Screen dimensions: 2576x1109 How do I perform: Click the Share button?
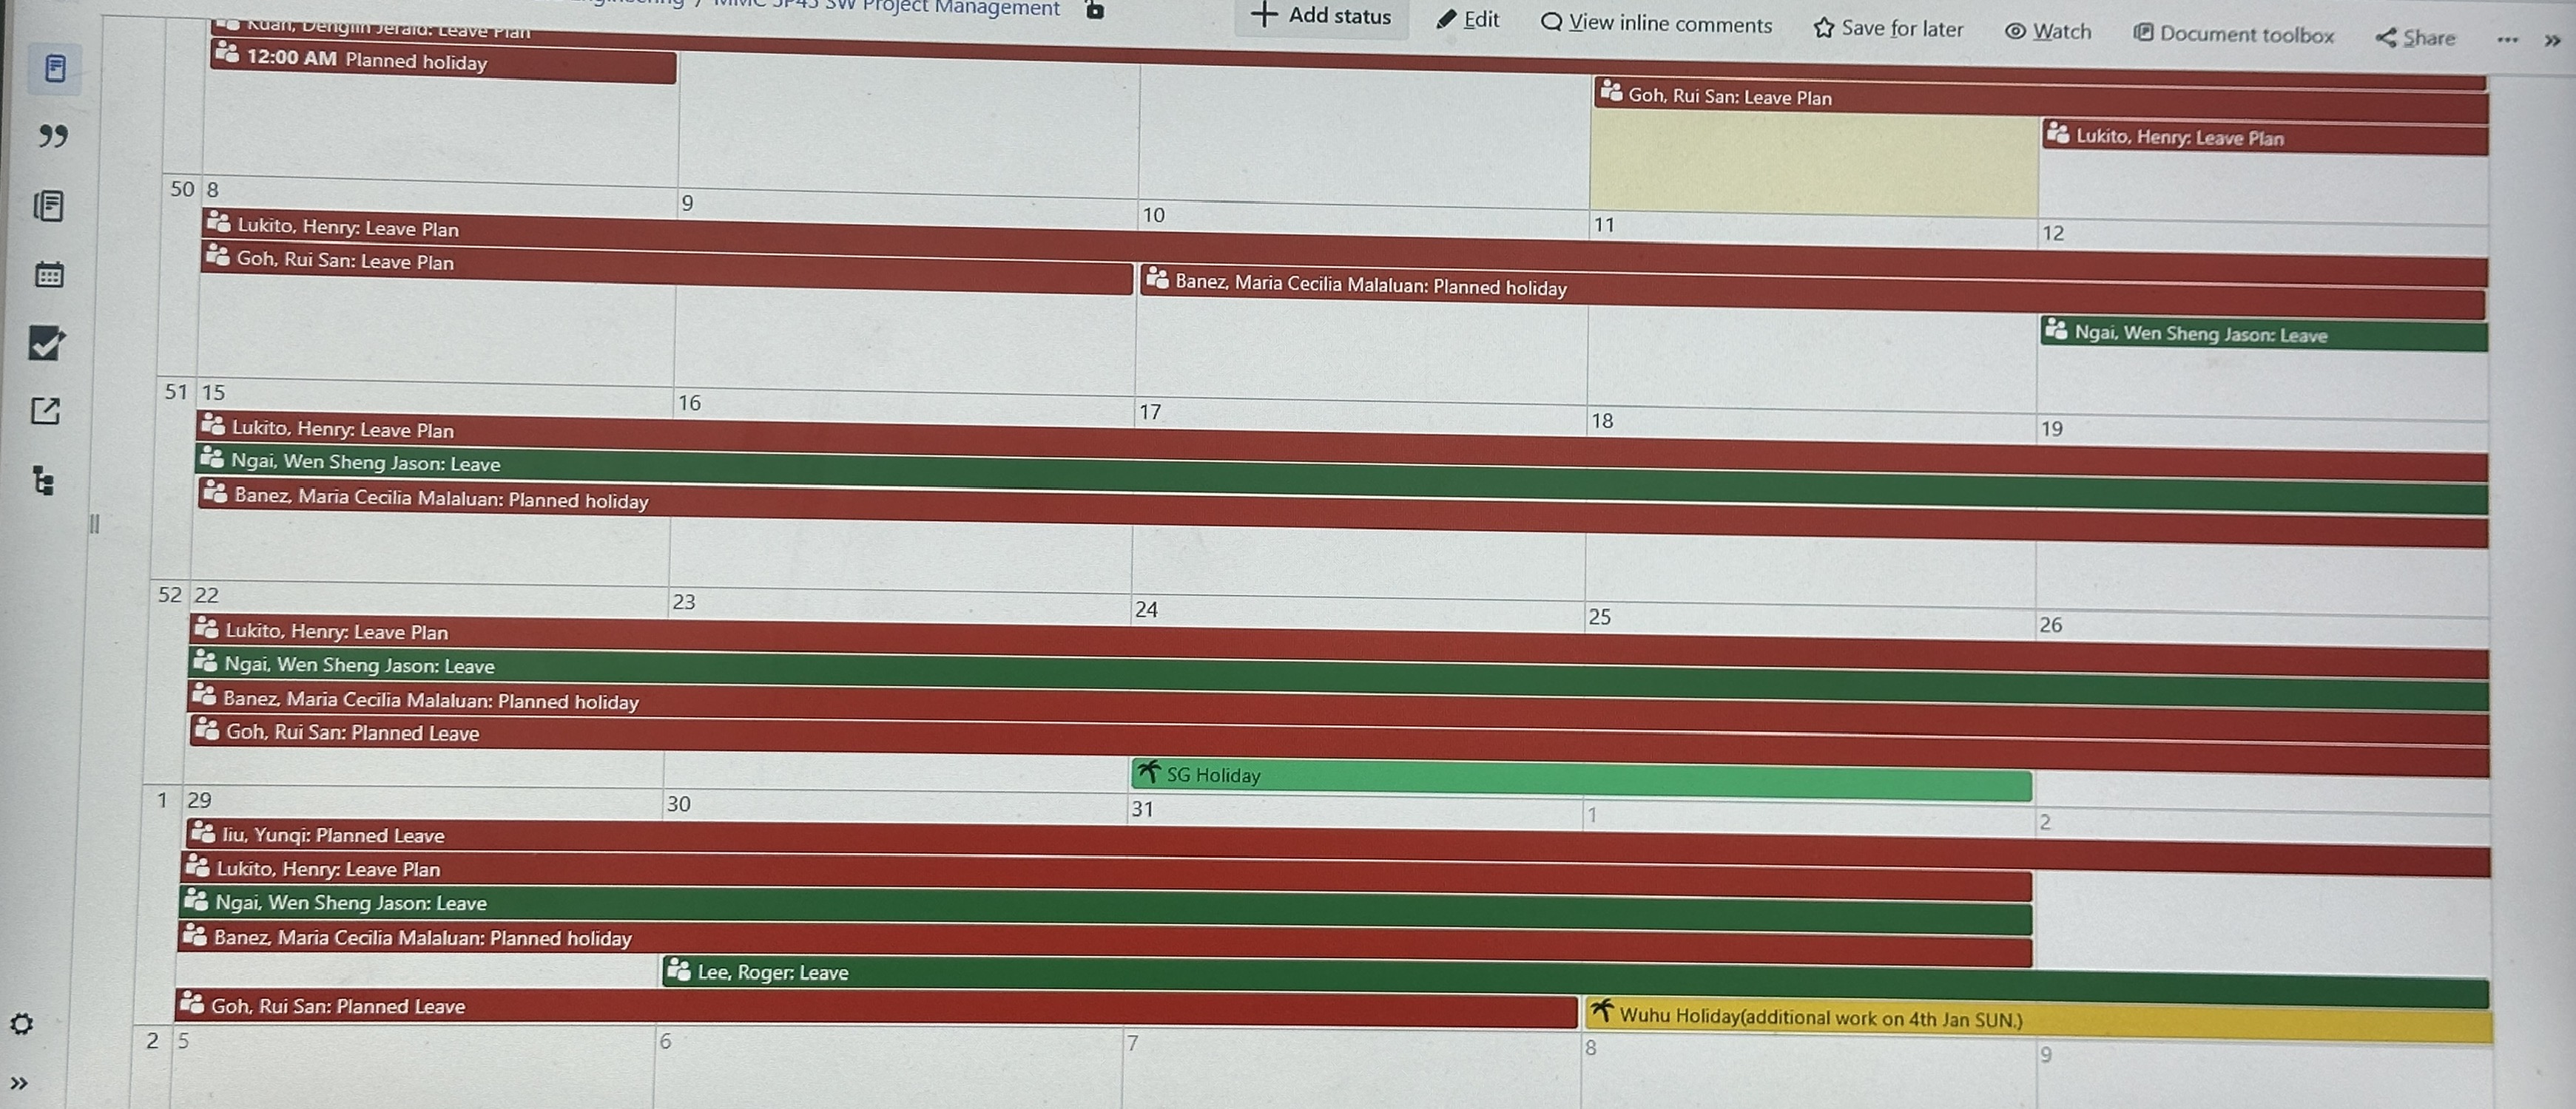pos(2415,38)
